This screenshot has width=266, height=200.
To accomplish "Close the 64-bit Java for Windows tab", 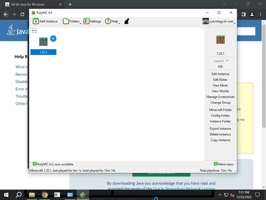I will point(60,4).
